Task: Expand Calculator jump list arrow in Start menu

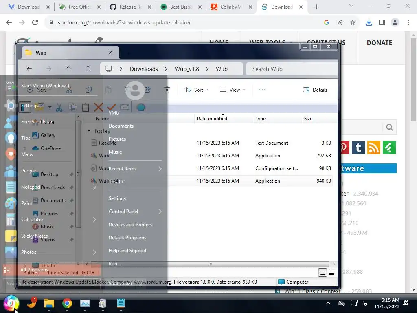Action: coord(94,220)
